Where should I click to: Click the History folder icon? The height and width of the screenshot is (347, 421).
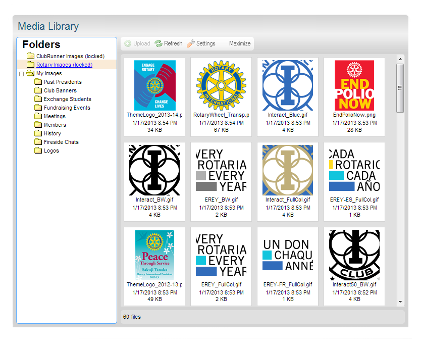click(38, 133)
